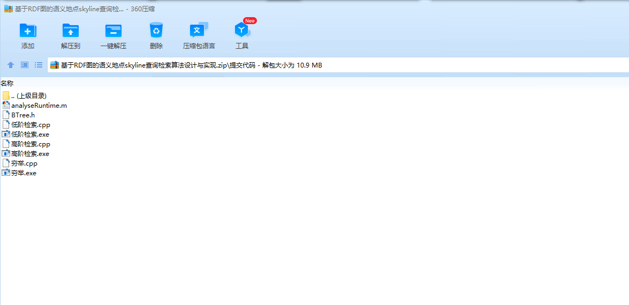Screen dimensions: 629x305
Task: Click the archive path address field
Action: (x=338, y=65)
